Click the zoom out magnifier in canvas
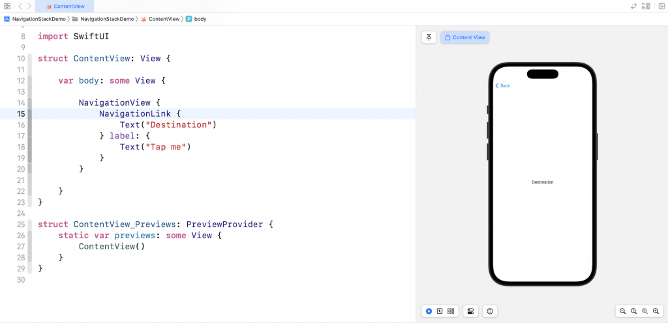 [x=623, y=311]
